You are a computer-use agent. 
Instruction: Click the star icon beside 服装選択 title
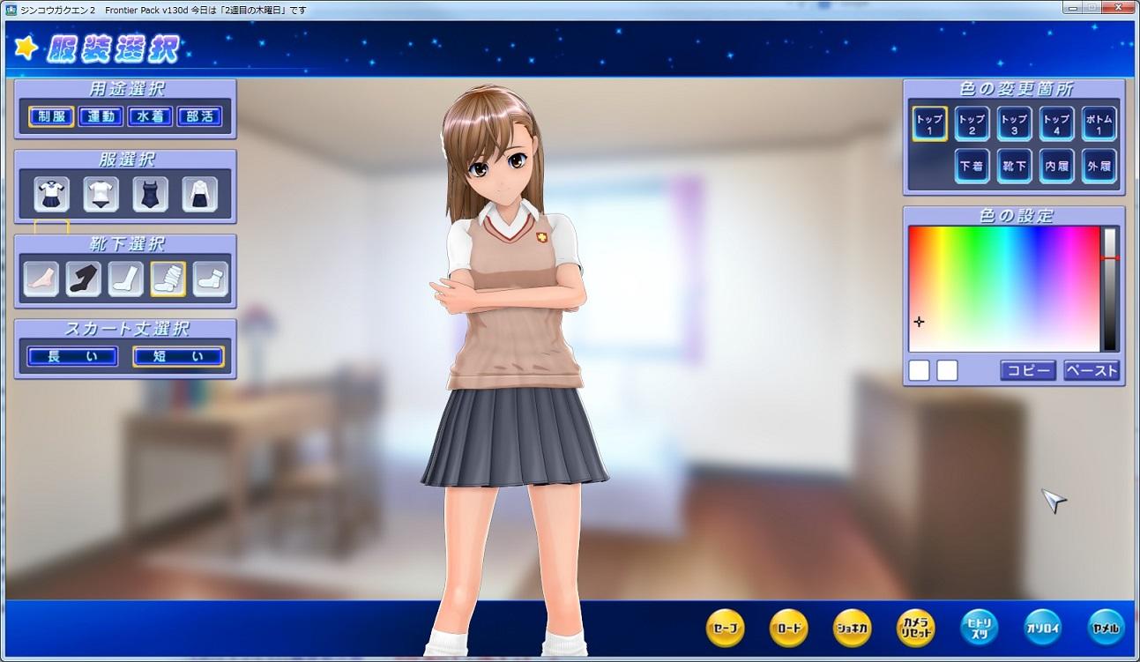(x=26, y=48)
